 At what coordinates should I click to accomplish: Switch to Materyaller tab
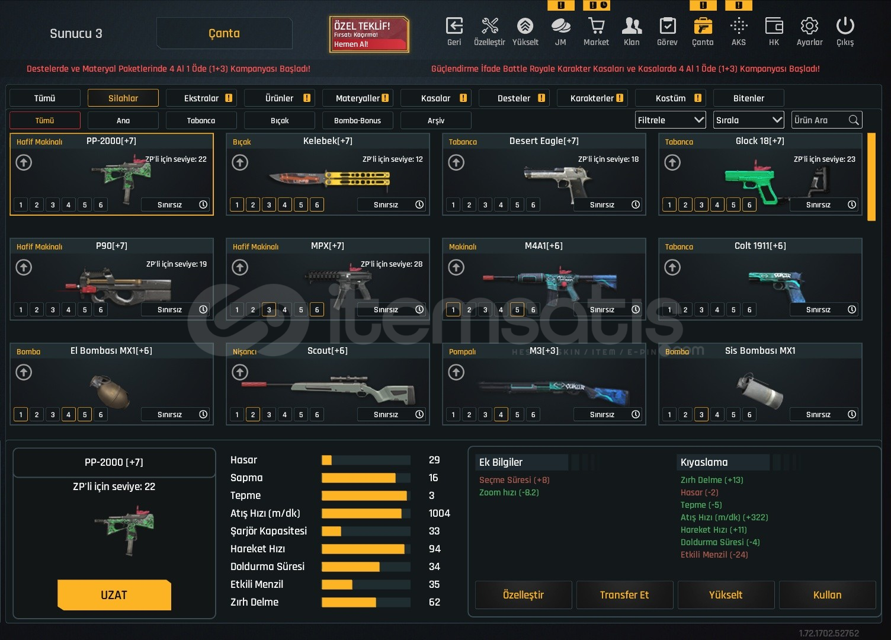tap(357, 98)
